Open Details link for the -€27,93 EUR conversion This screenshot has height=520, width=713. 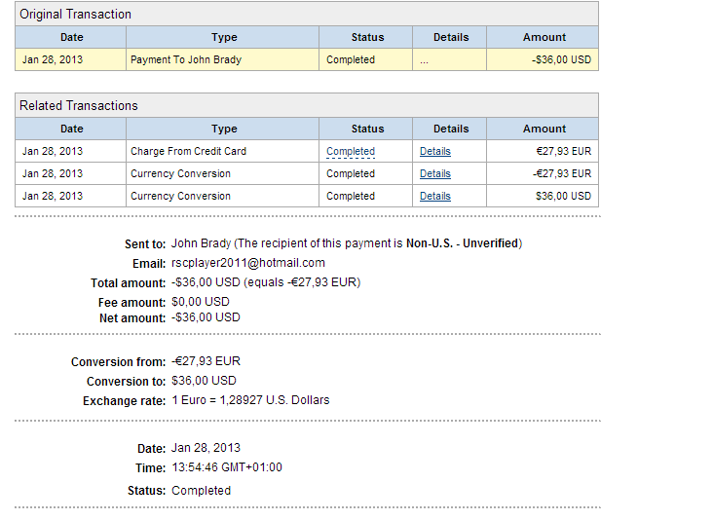(434, 174)
